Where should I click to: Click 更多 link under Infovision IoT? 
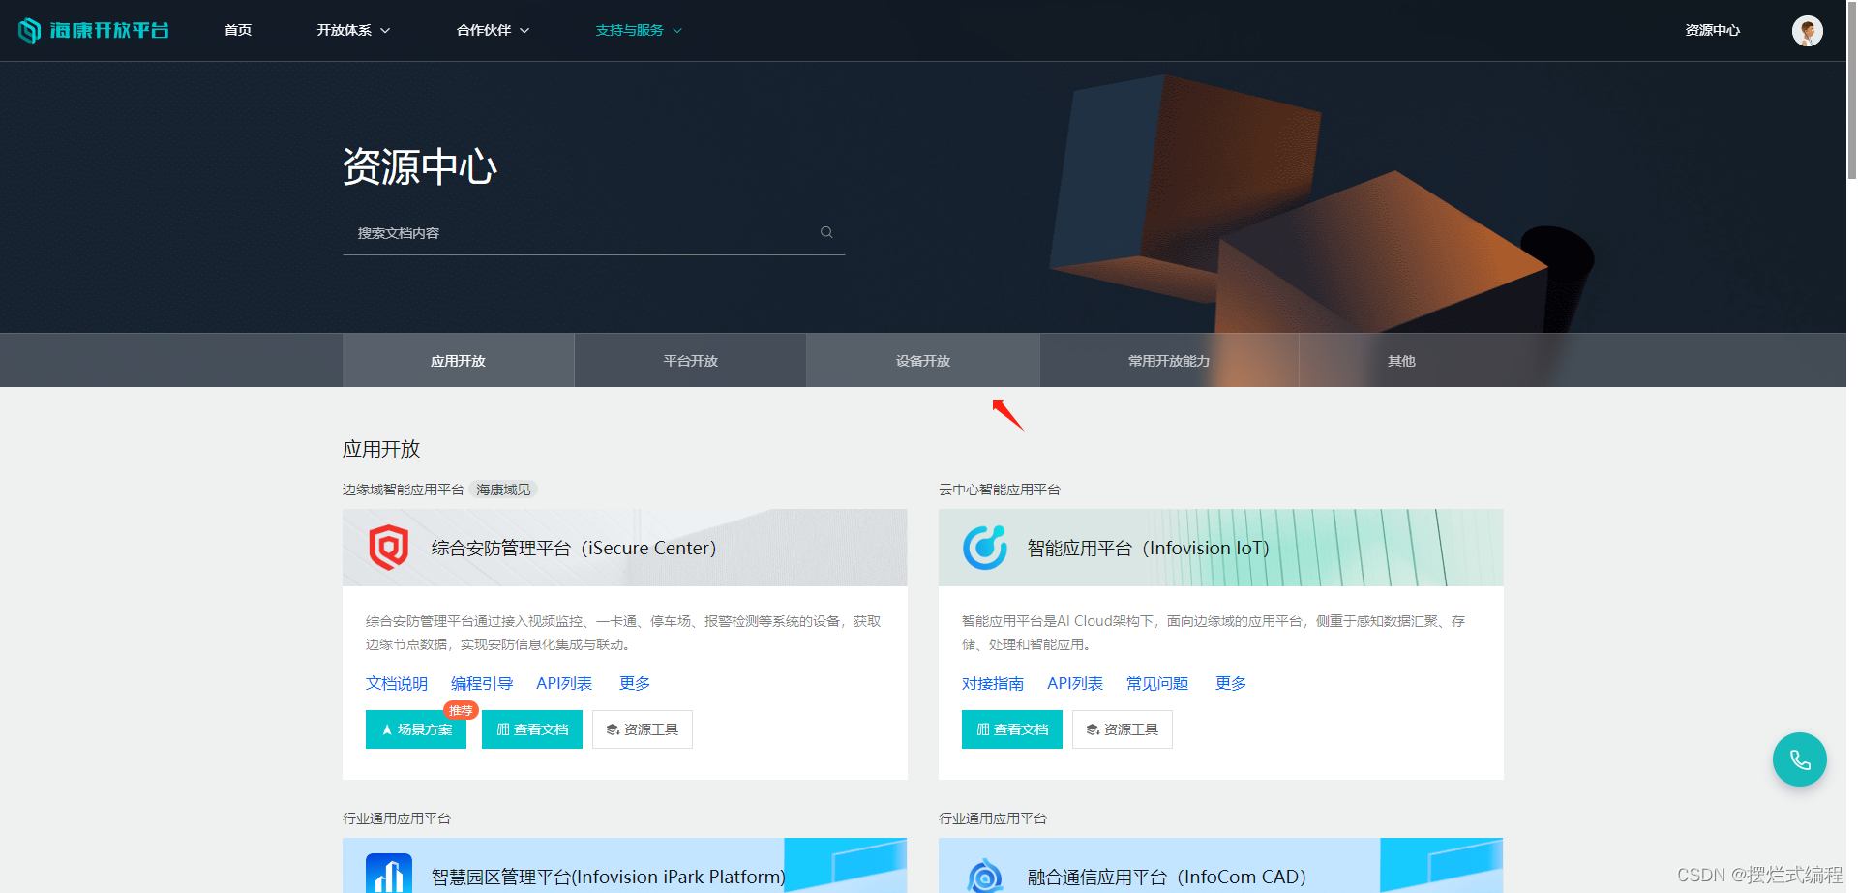(x=1231, y=683)
